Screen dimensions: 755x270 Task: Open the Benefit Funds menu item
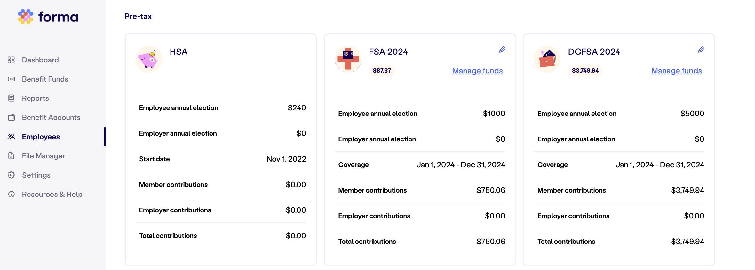click(x=45, y=79)
